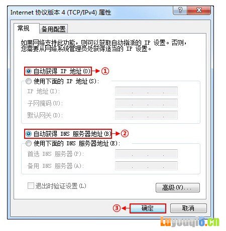Open the 常规 tab

[24, 28]
